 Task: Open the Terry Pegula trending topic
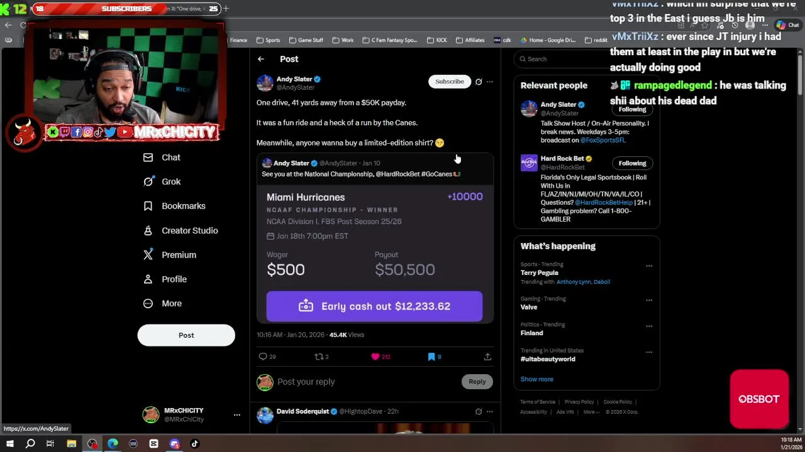click(x=540, y=273)
